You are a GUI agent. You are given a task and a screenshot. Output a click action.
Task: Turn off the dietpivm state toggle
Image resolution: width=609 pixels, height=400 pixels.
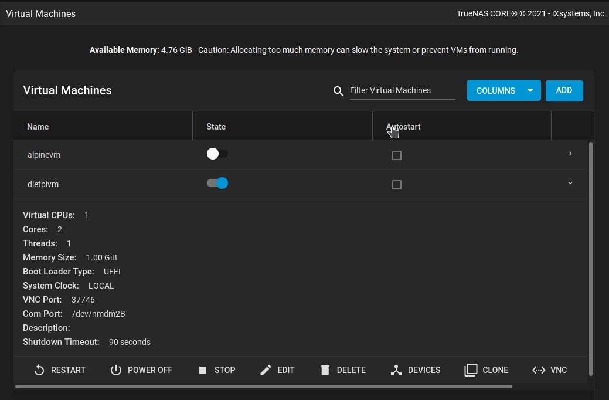tap(217, 183)
